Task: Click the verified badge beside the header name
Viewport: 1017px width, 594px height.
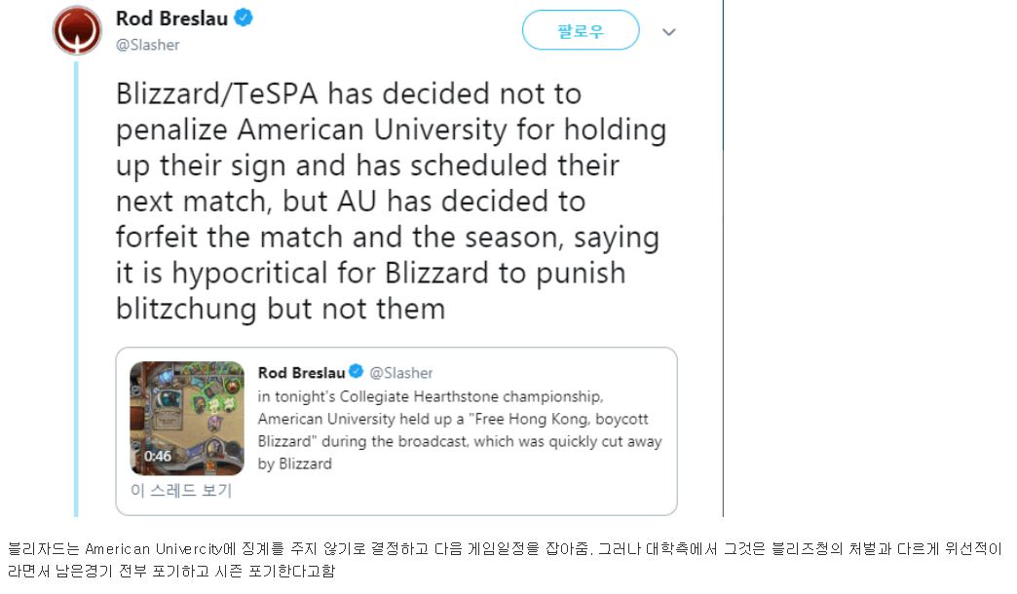Action: pos(244,19)
